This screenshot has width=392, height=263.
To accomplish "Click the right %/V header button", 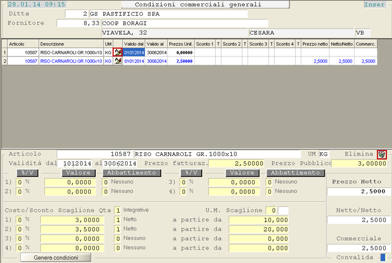I will (x=192, y=173).
